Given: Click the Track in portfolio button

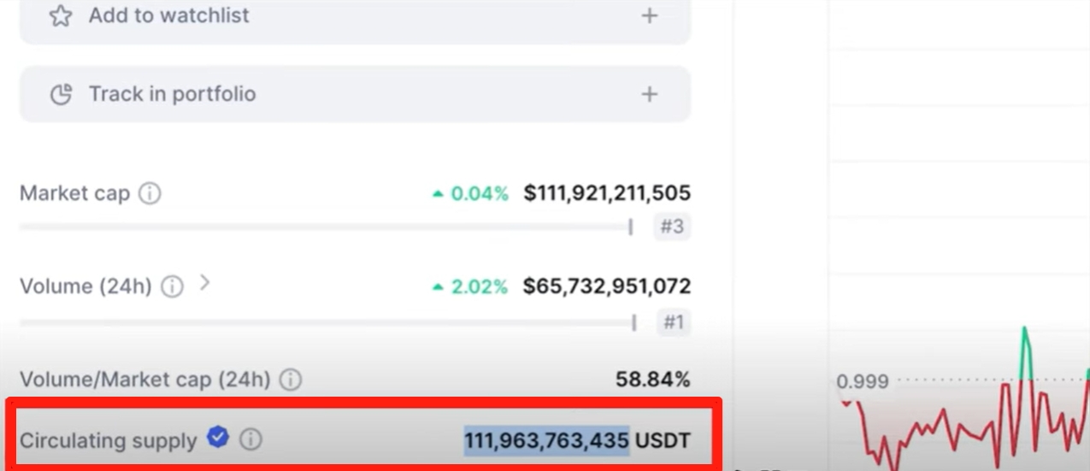Looking at the screenshot, I should (x=355, y=94).
